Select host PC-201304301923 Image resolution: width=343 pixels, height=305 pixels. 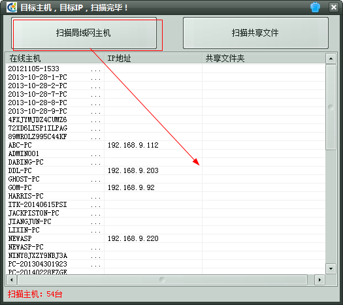[x=37, y=264]
